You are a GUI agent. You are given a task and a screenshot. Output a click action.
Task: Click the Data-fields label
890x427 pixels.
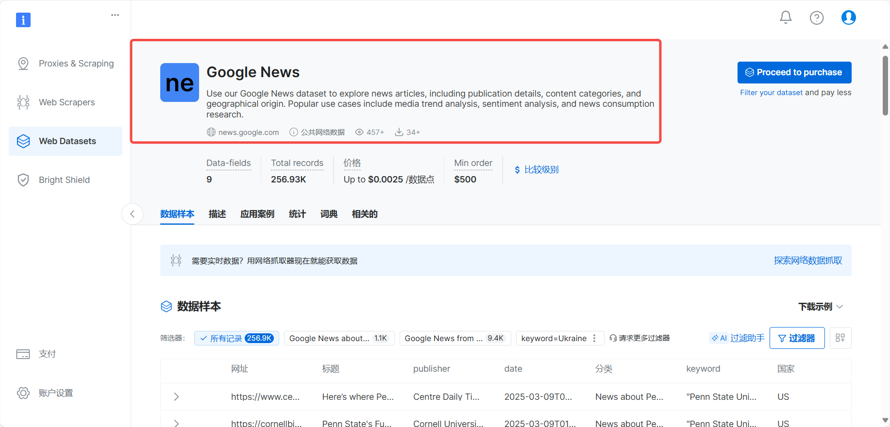(229, 163)
